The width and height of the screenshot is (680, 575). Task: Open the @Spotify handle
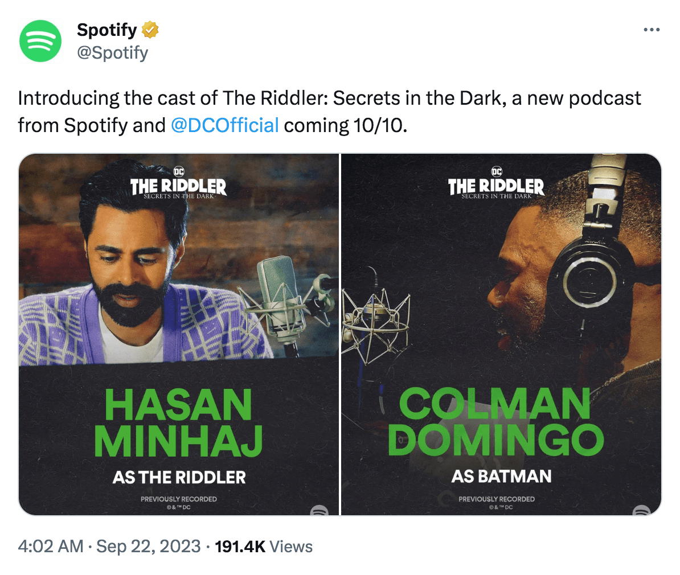(112, 52)
